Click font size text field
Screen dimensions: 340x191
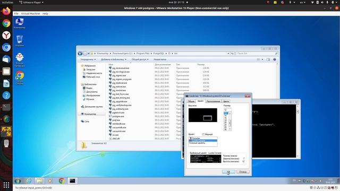click(227, 110)
